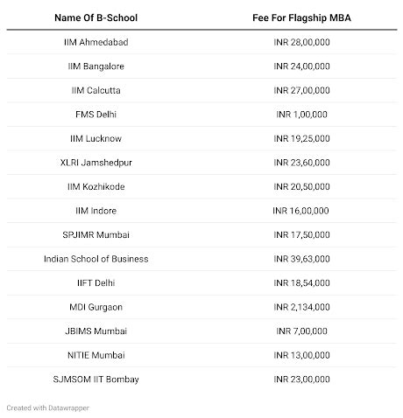Click XLRI Jamshedpur in the table

95,163
